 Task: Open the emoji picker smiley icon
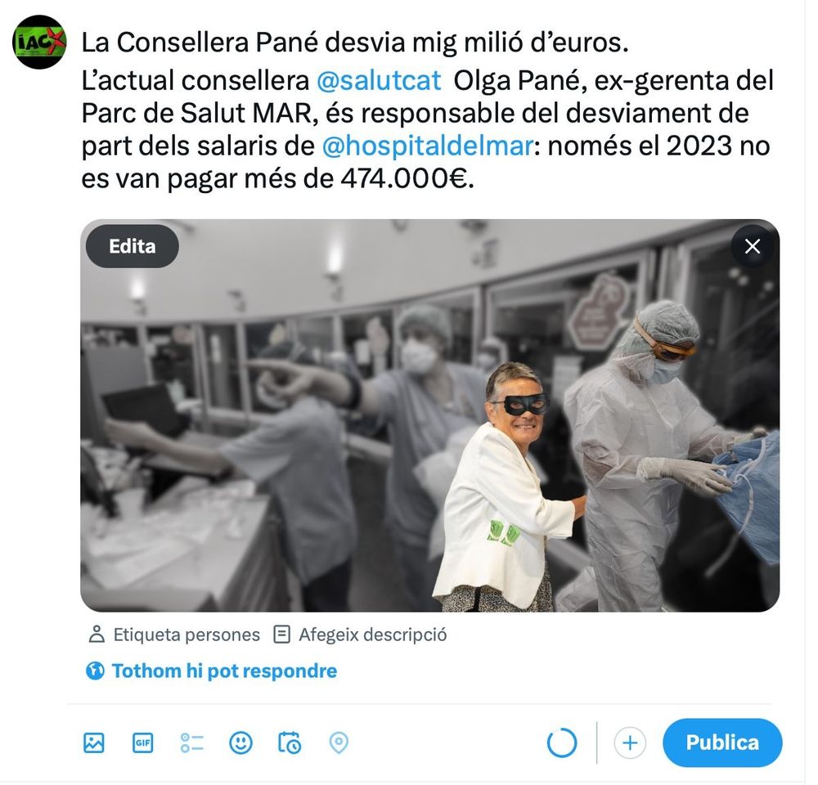coord(240,742)
